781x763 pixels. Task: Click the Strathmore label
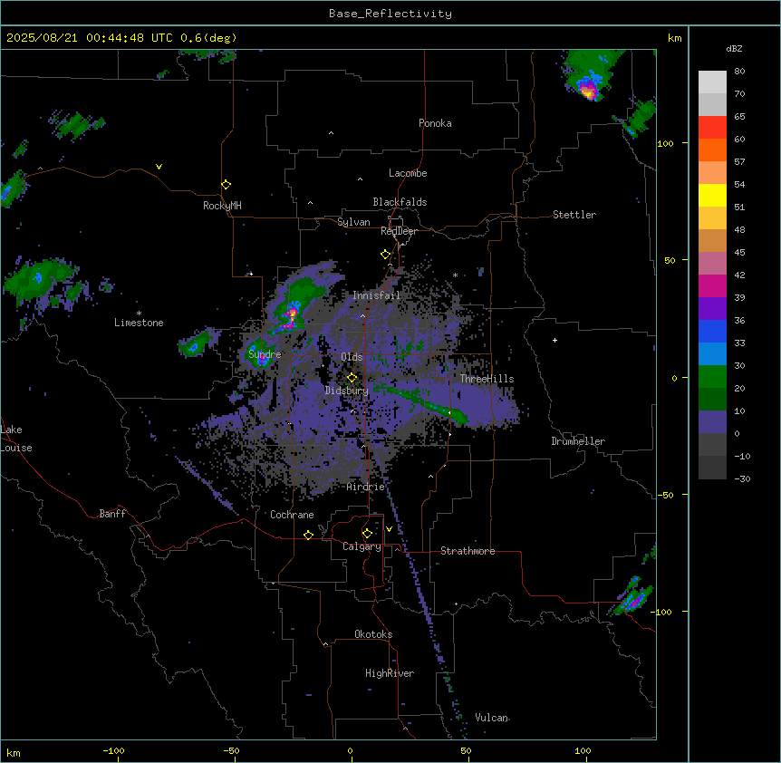coord(468,551)
